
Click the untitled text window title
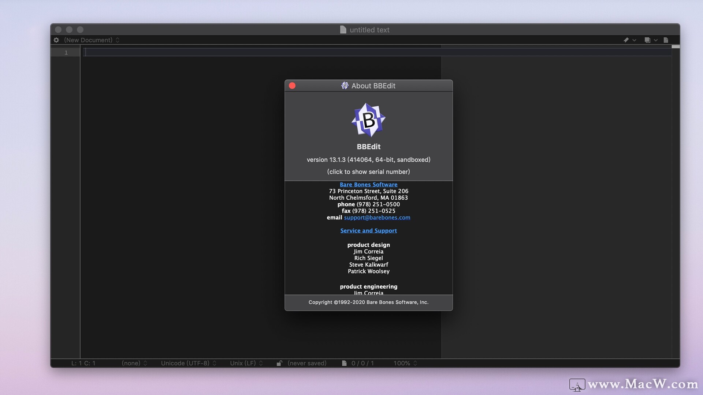pos(369,30)
